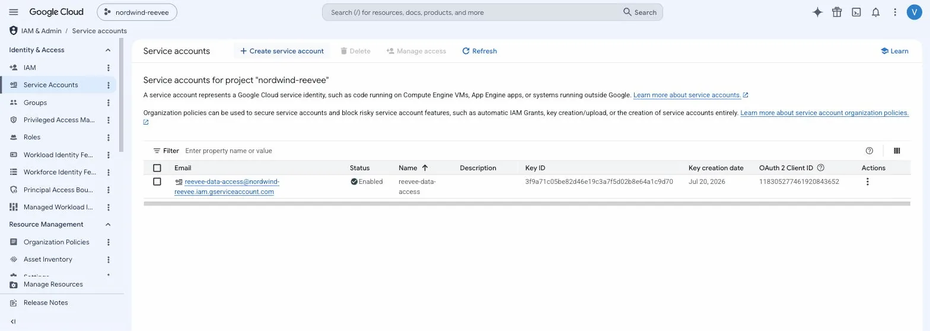Open more options for Workload Identity item
This screenshot has height=331, width=930.
pos(108,155)
